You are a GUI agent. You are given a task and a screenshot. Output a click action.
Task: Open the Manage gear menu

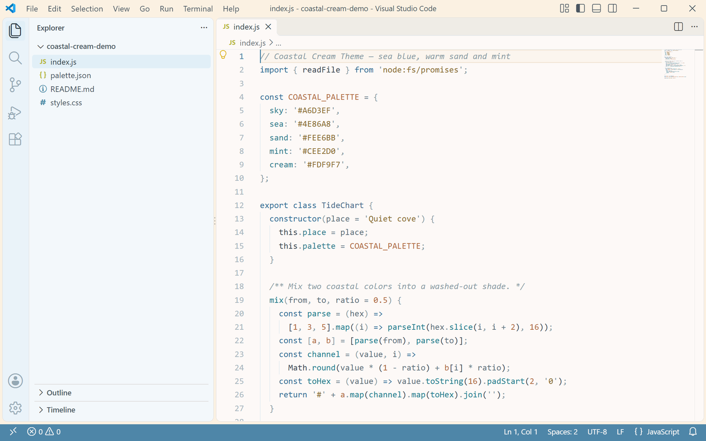(15, 408)
